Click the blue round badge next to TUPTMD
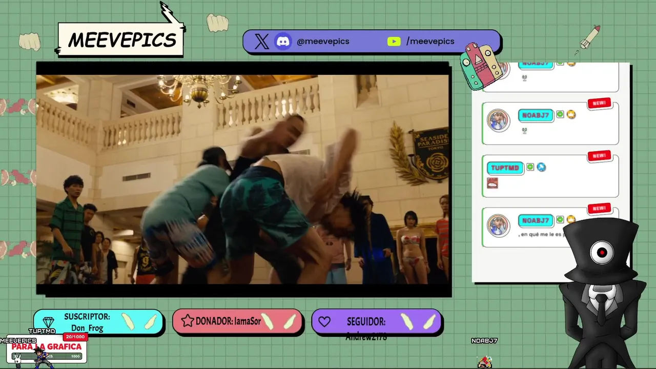This screenshot has height=369, width=656. 541,167
